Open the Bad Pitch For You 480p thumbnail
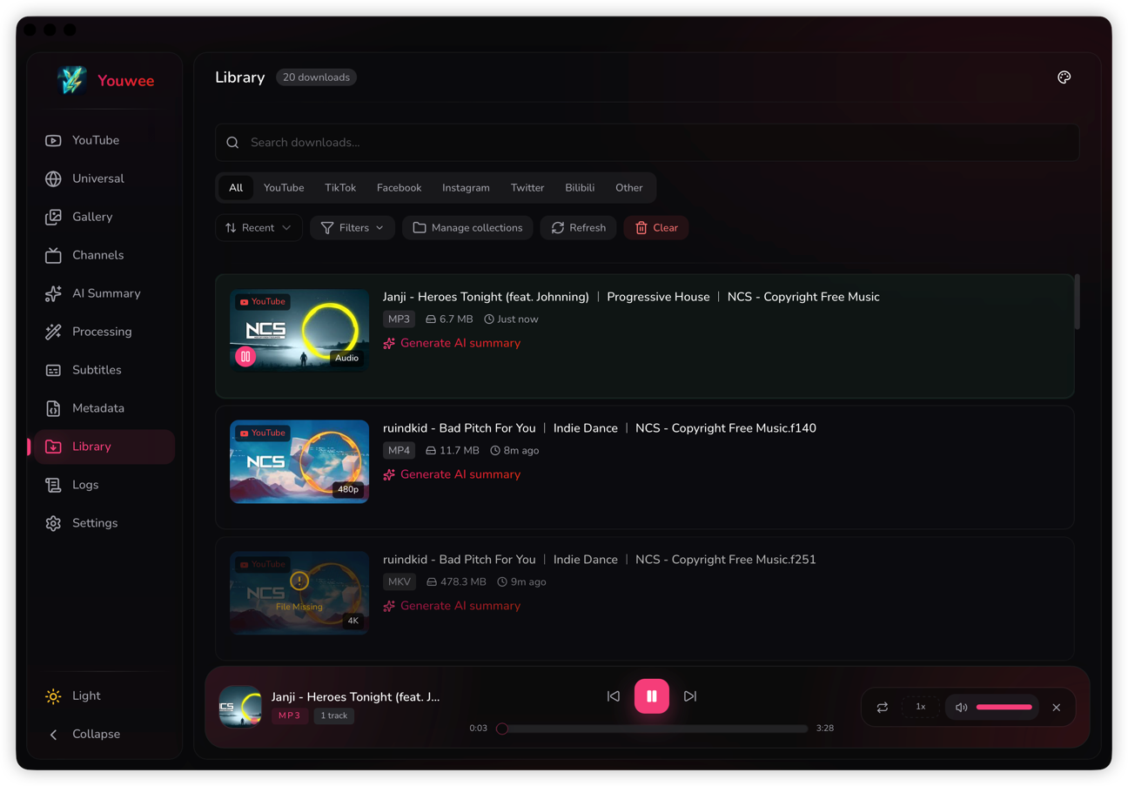 pyautogui.click(x=299, y=462)
